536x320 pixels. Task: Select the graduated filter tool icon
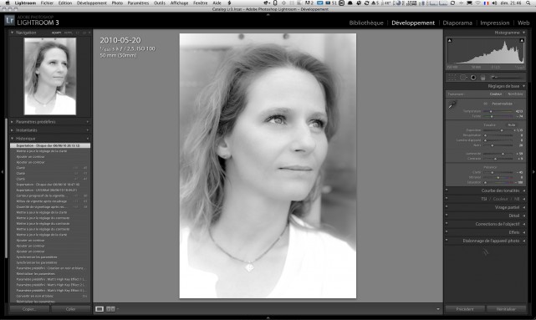(482, 78)
